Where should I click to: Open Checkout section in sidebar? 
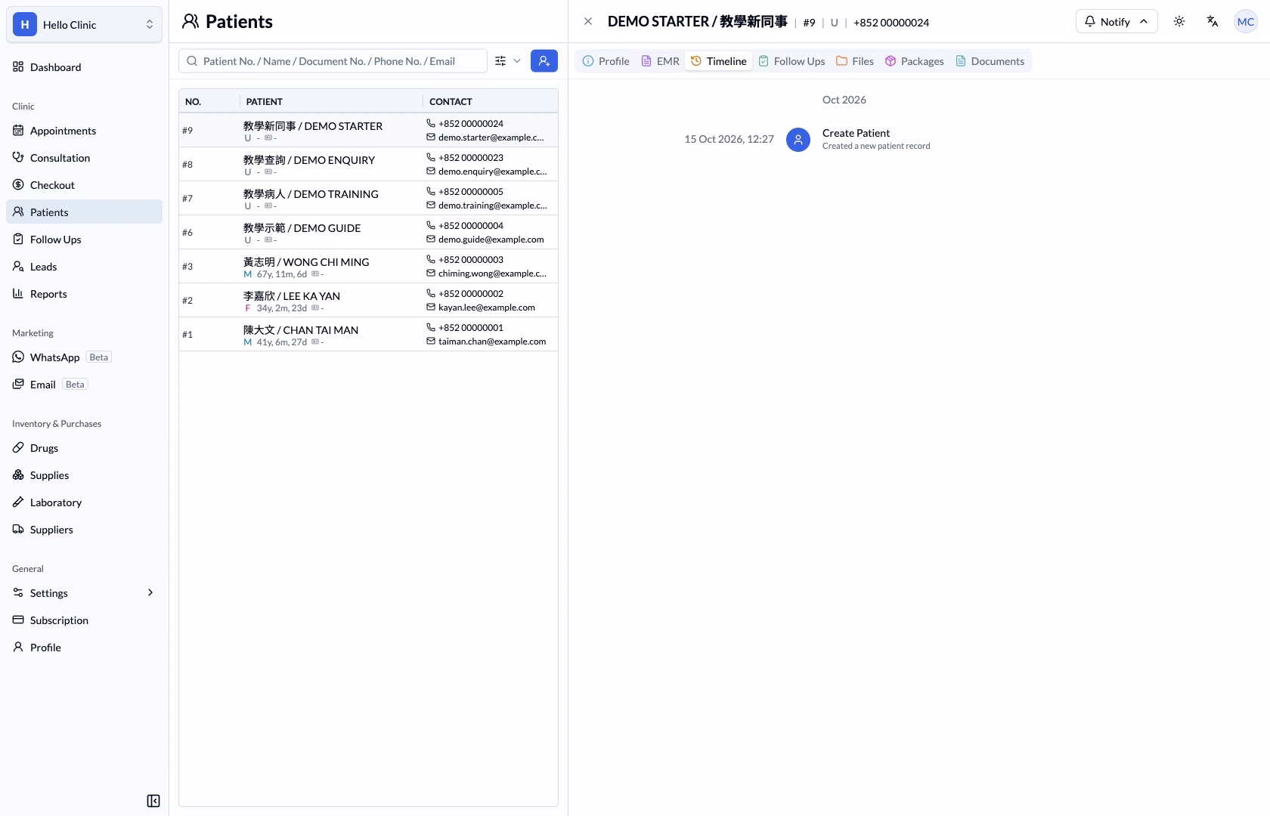click(84, 185)
